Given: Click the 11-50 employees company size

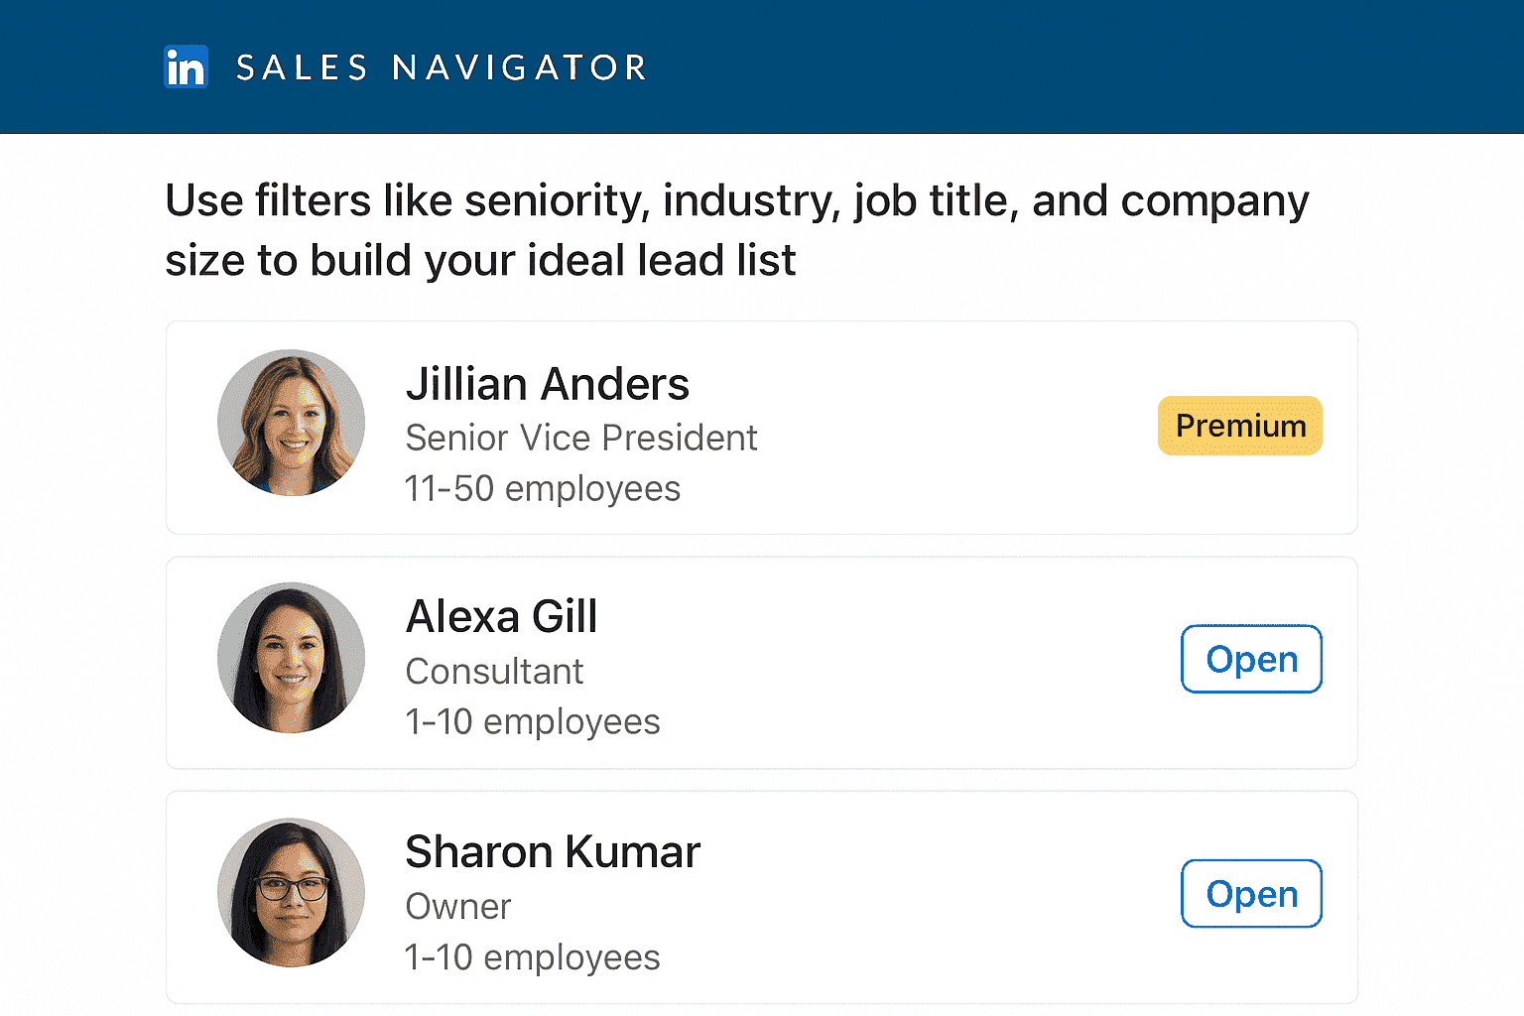Looking at the screenshot, I should (542, 489).
